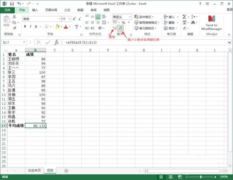Switch to 页面布局 ribbon tab
Screen dimensions: 233x180
(51, 10)
